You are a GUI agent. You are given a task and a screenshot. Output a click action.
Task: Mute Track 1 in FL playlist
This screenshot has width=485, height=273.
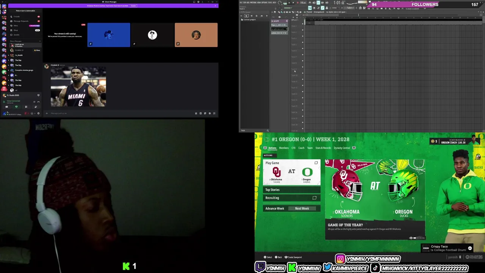tap(302, 24)
